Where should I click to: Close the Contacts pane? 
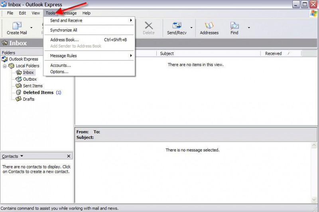click(x=69, y=156)
